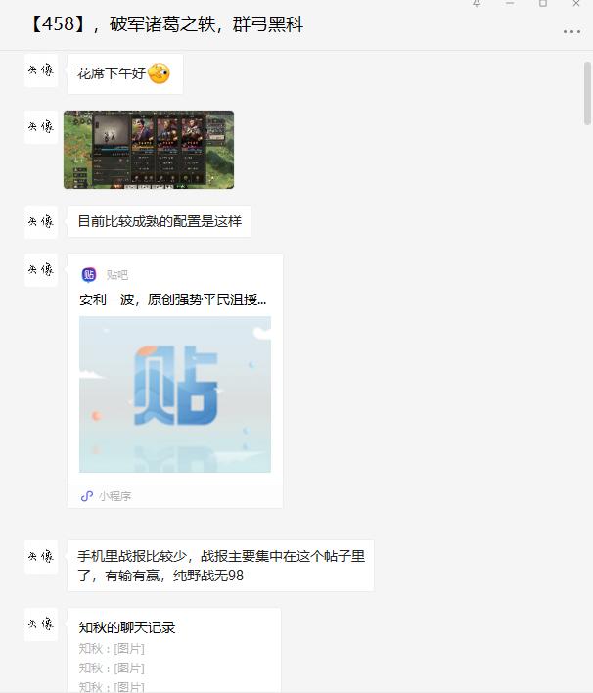Open the three-dot chat options menu

[x=571, y=32]
